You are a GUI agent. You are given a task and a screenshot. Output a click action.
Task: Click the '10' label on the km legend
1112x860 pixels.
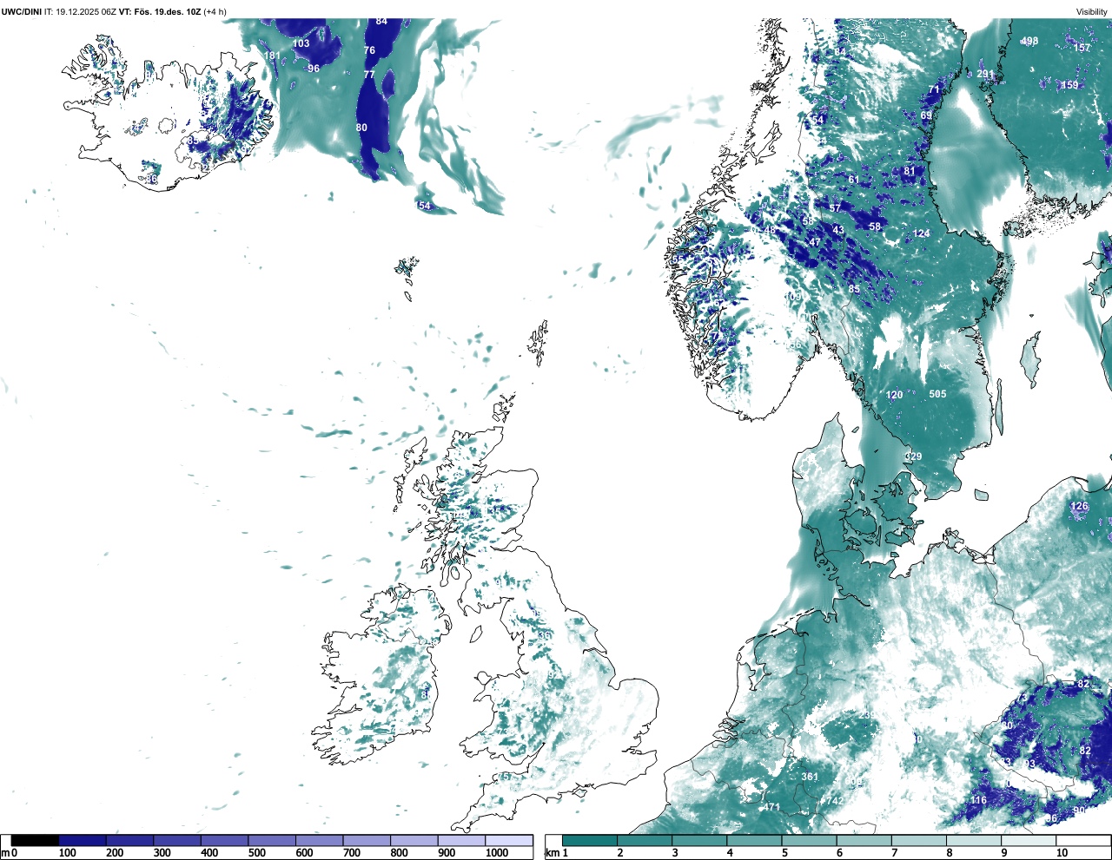pos(1062,853)
